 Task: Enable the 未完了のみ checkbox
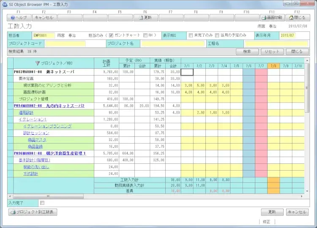191,35
